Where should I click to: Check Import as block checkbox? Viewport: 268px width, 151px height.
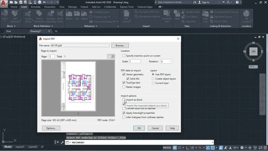coord(124,100)
